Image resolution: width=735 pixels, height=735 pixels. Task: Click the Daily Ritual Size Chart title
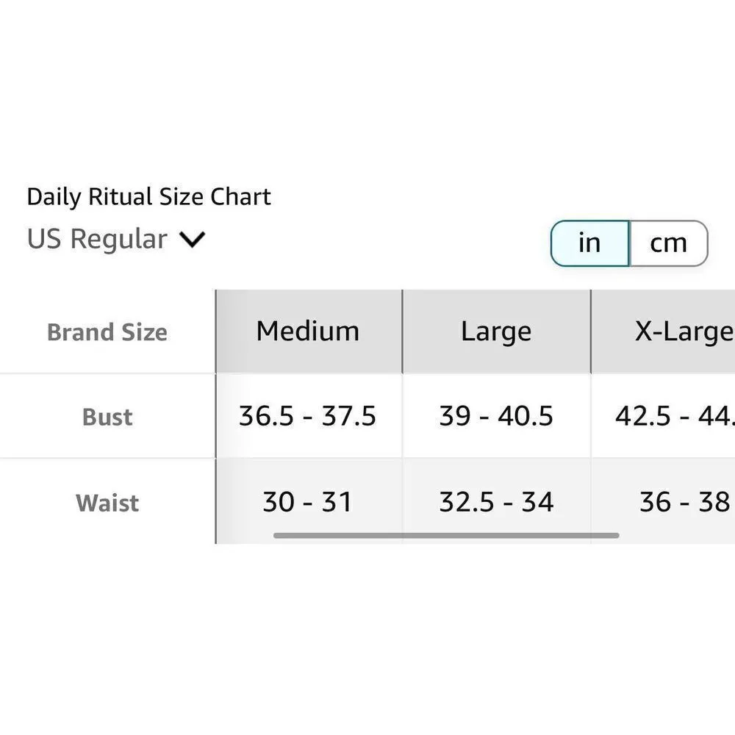(x=148, y=197)
